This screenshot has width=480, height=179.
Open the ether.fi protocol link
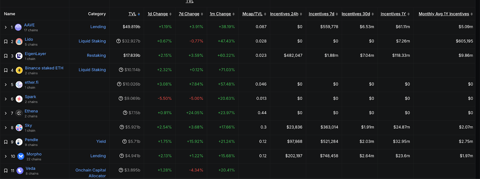(31, 82)
